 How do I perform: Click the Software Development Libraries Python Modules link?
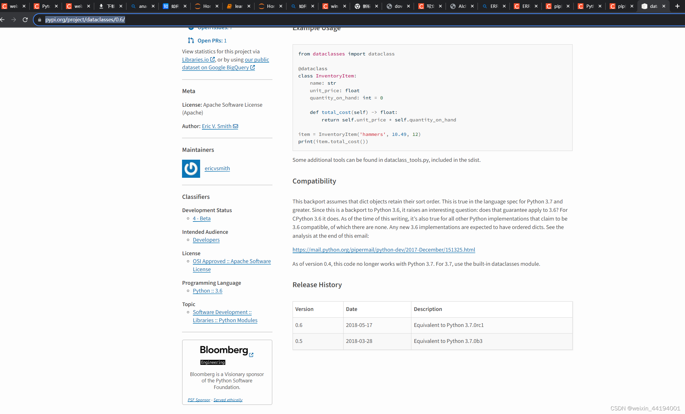point(225,316)
